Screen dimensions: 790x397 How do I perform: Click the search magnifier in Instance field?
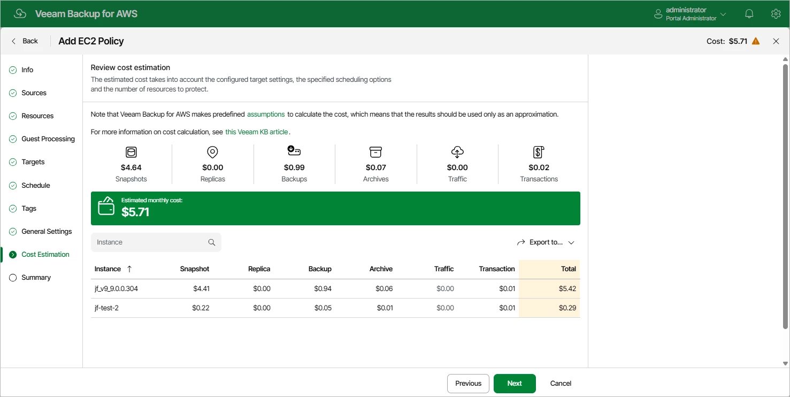pyautogui.click(x=212, y=242)
